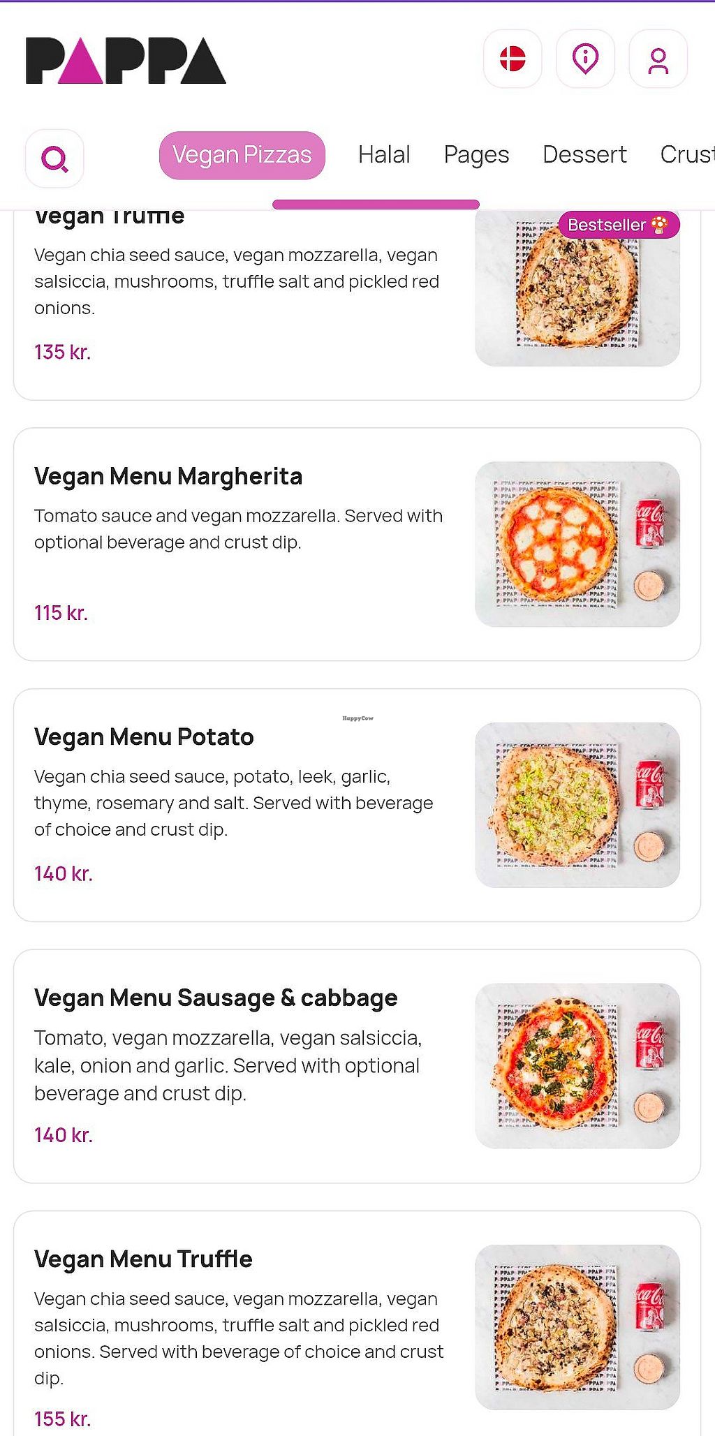The height and width of the screenshot is (1436, 715).
Task: Open the Dessert category
Action: pos(584,155)
